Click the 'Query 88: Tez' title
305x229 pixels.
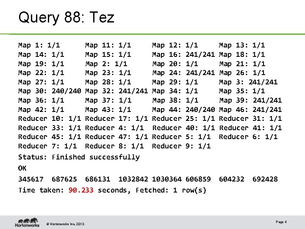pyautogui.click(x=67, y=17)
